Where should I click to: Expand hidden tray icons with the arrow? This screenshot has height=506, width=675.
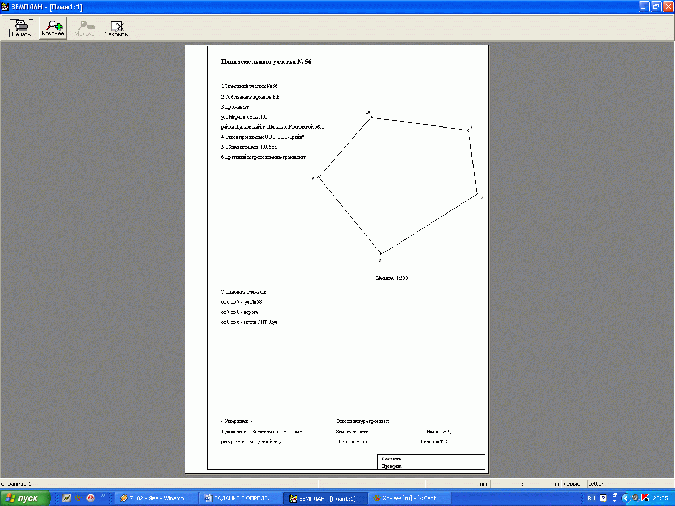coord(626,498)
